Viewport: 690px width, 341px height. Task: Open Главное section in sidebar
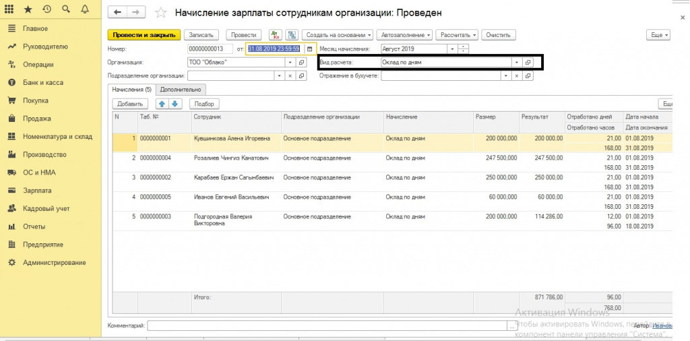(35, 28)
